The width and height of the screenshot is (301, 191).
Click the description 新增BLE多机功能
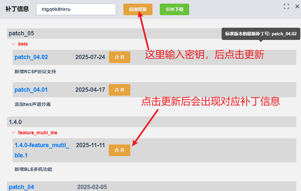point(33,169)
